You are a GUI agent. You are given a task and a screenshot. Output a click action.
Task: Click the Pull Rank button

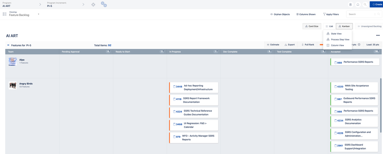pos(308,45)
